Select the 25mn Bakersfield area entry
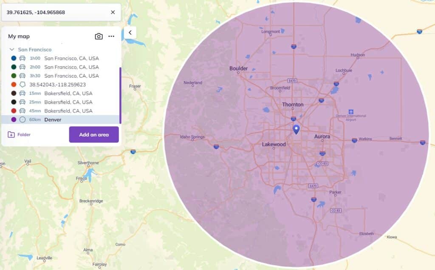 [x=68, y=102]
